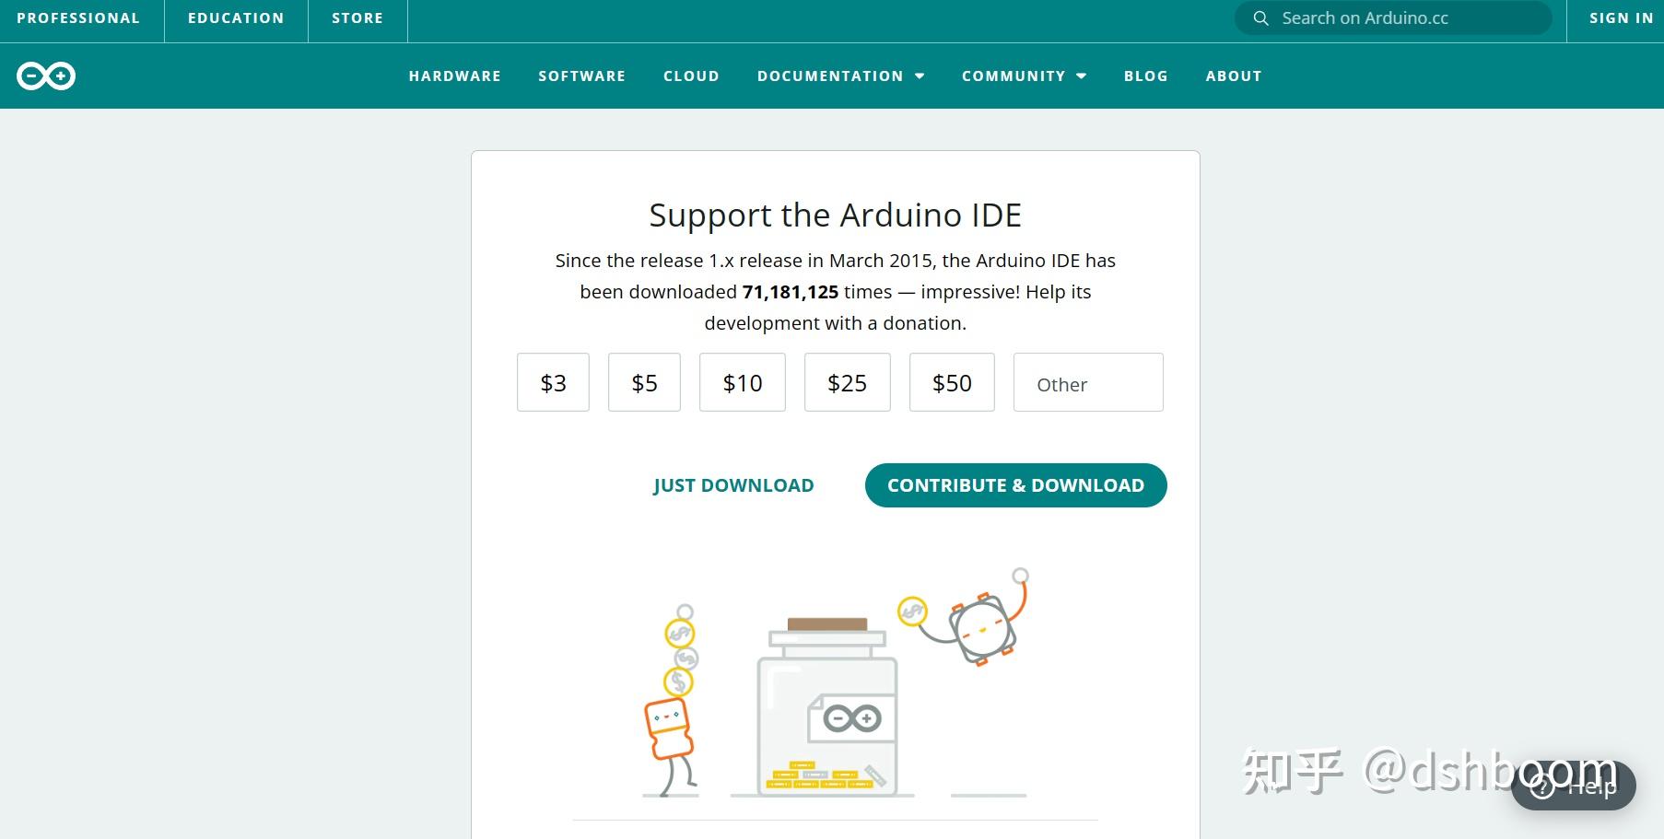Choose the $25 donation option
Image resolution: width=1664 pixels, height=839 pixels.
click(x=848, y=382)
